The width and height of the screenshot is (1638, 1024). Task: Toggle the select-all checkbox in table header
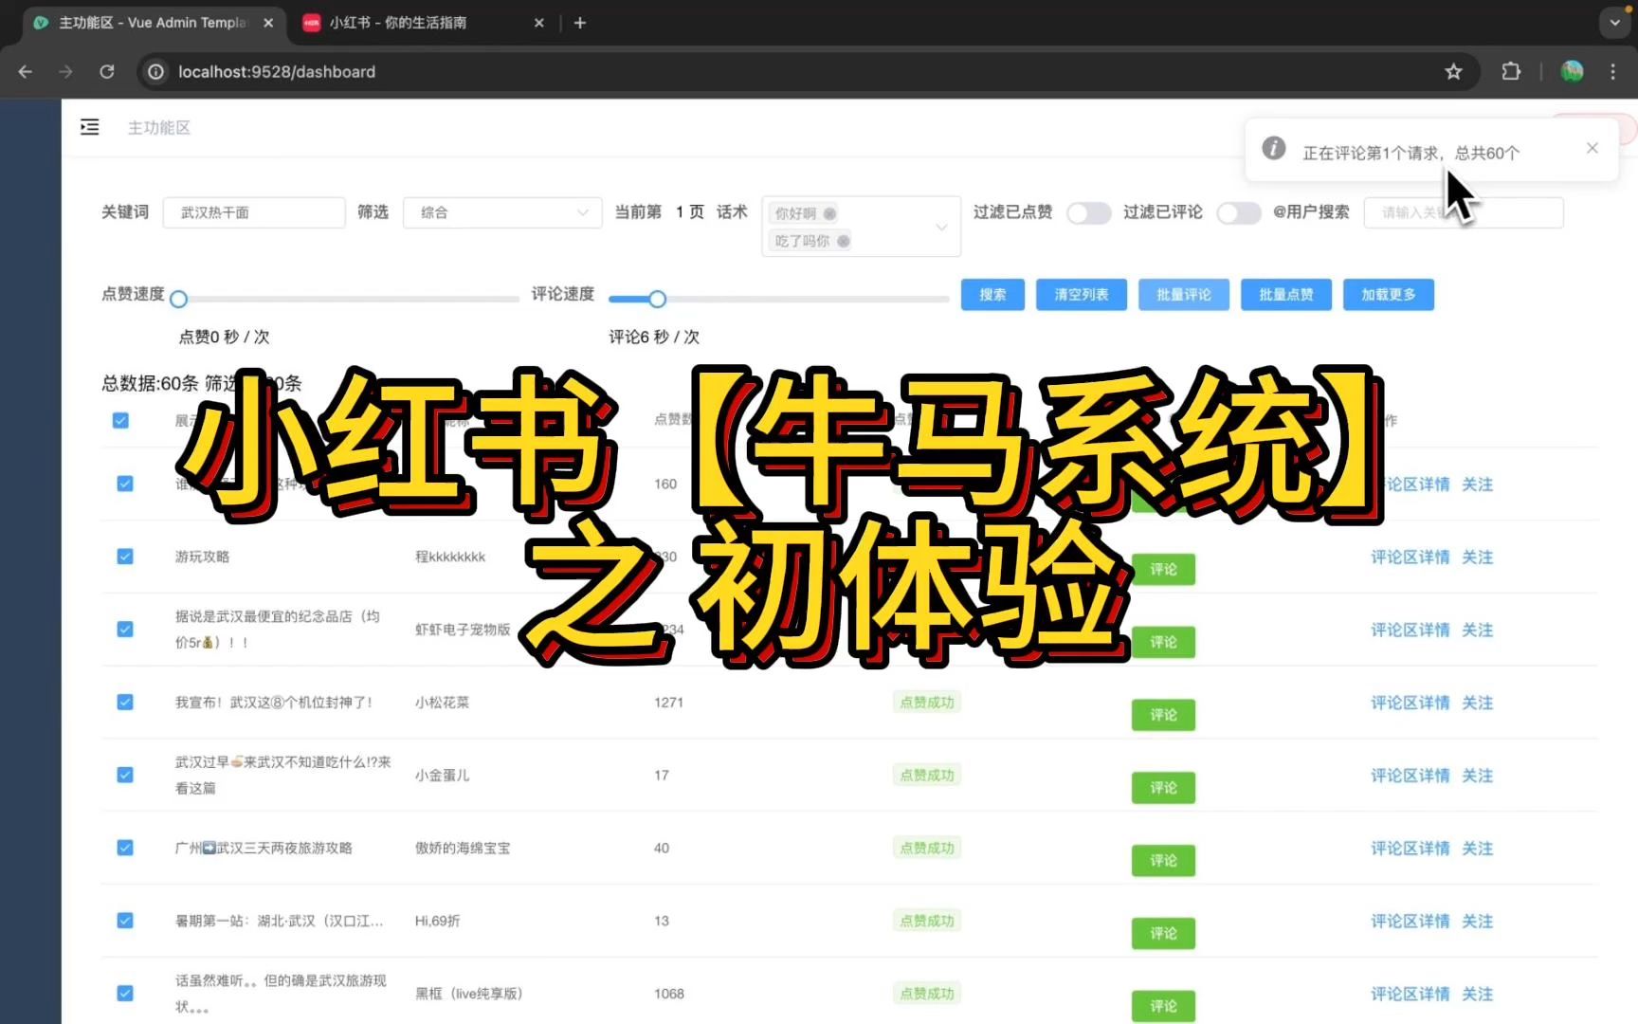click(120, 420)
